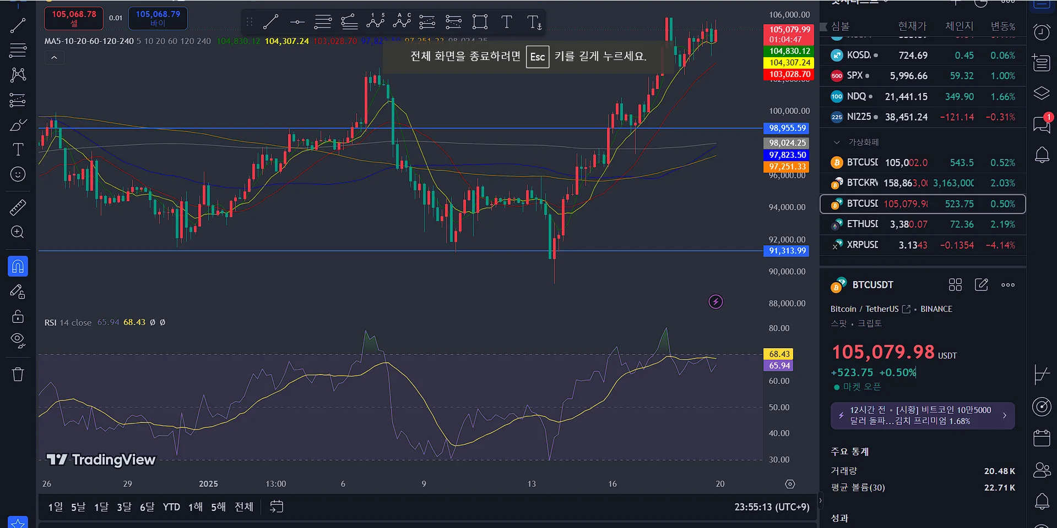The image size is (1057, 528).
Task: Toggle stay-in-drawing-mode pencil lock
Action: pyautogui.click(x=18, y=291)
